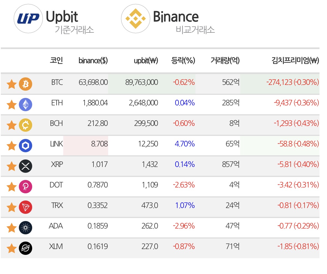Select the LINK upbit price 12,250

(148, 144)
